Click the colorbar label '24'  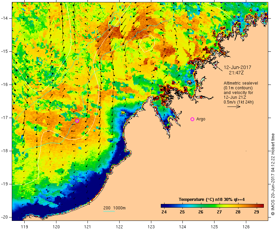click(x=164, y=212)
